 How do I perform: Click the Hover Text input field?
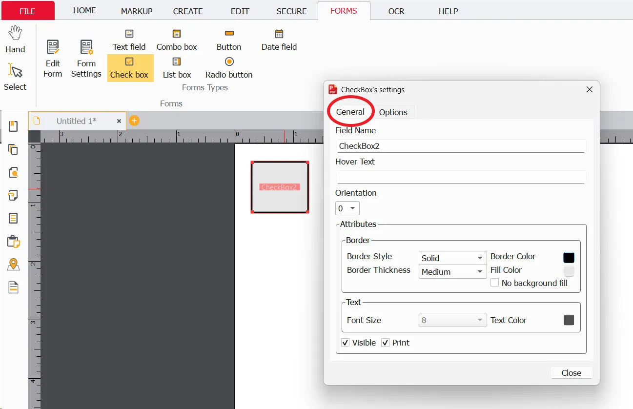(461, 177)
